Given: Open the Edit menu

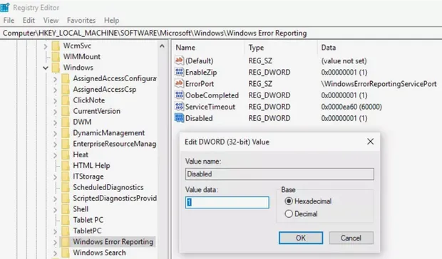Looking at the screenshot, I should 29,20.
